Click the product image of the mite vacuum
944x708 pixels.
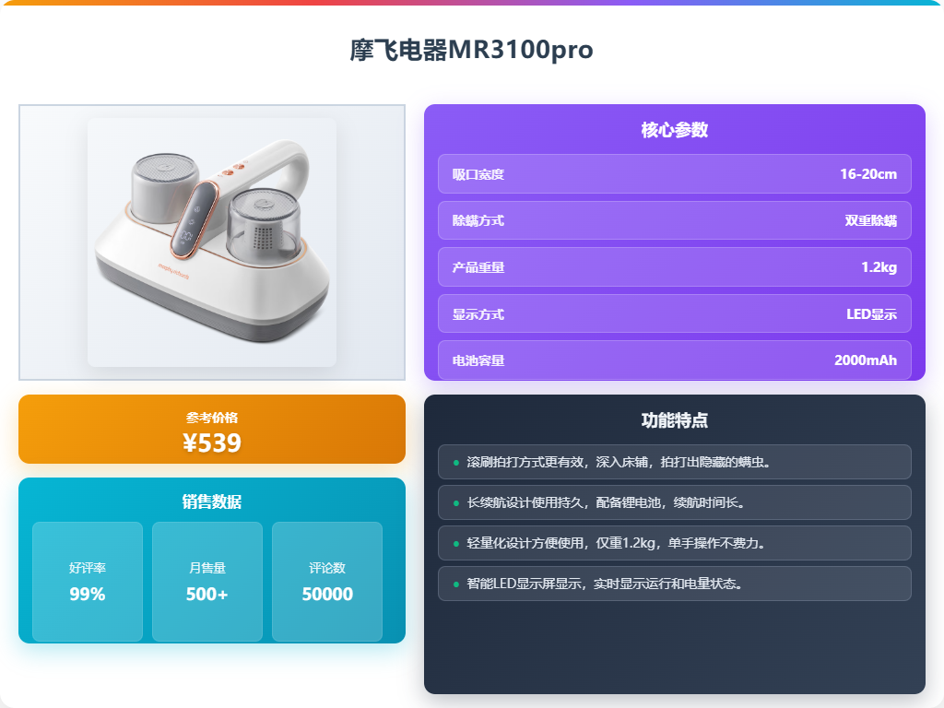click(x=212, y=242)
